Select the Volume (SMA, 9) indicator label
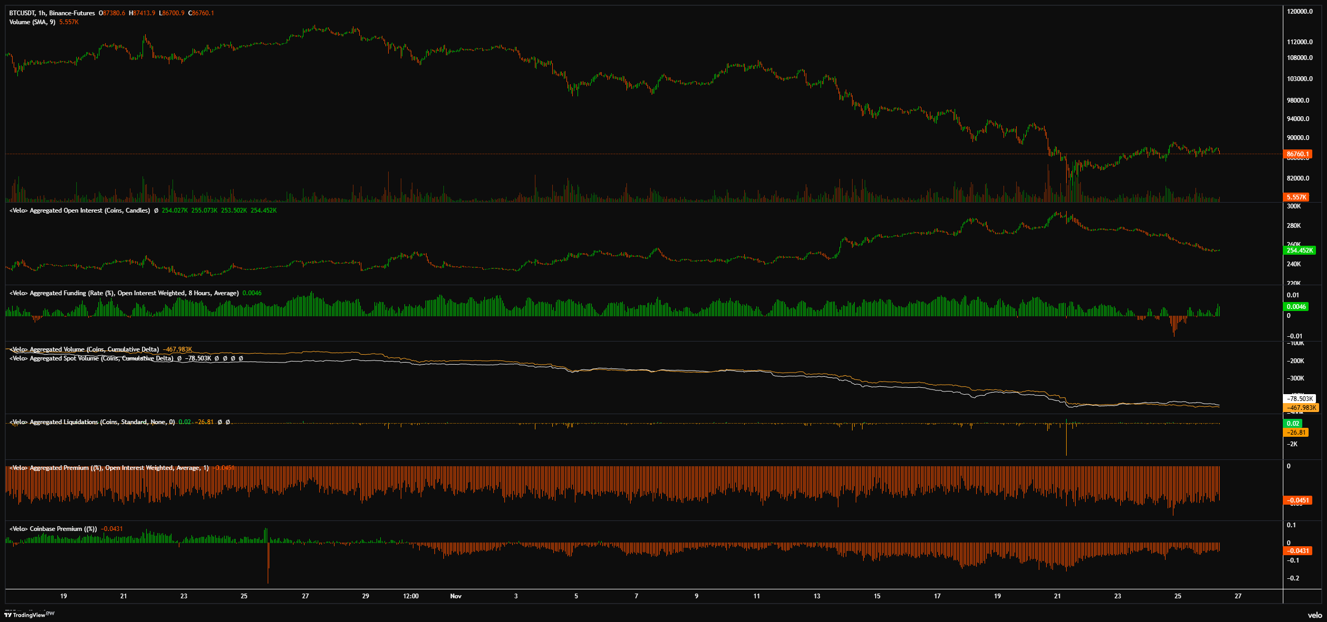 click(x=32, y=22)
